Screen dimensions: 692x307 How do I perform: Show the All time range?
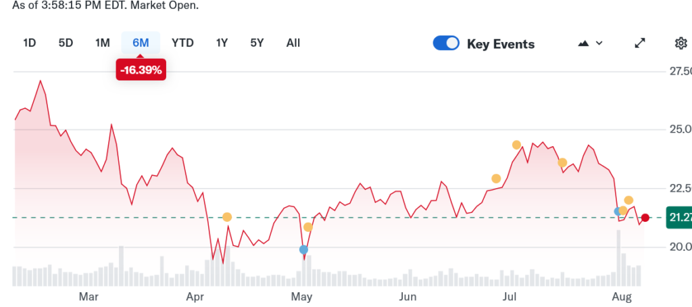(293, 43)
